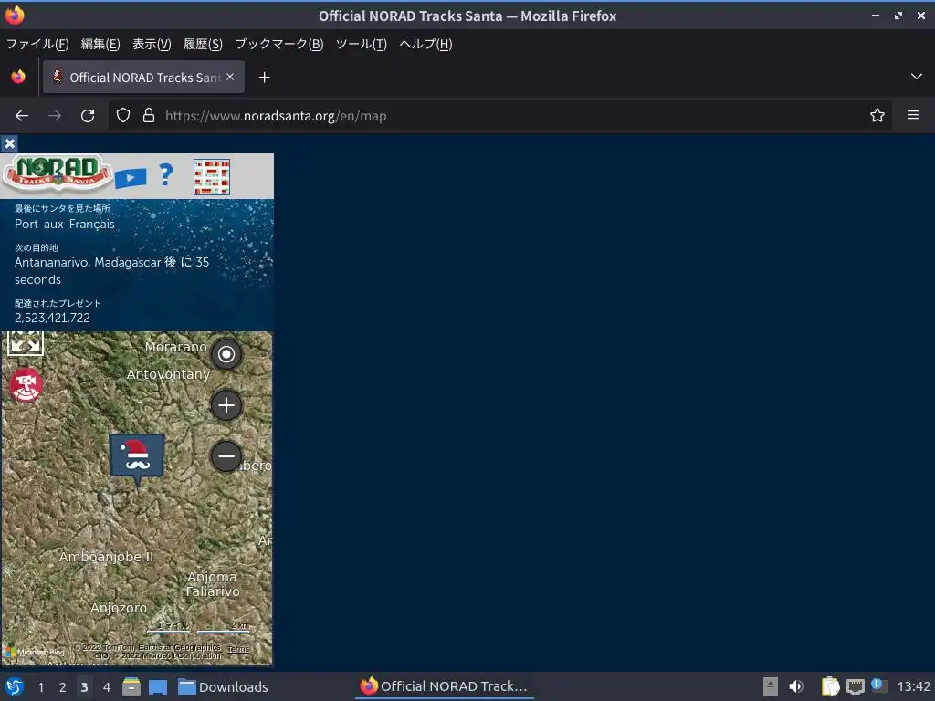This screenshot has height=701, width=935.
Task: Open the help question mark icon
Action: click(x=166, y=174)
